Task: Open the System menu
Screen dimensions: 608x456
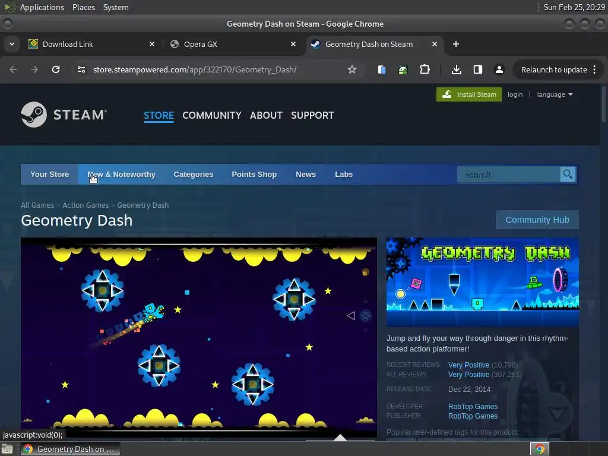Action: [x=116, y=7]
